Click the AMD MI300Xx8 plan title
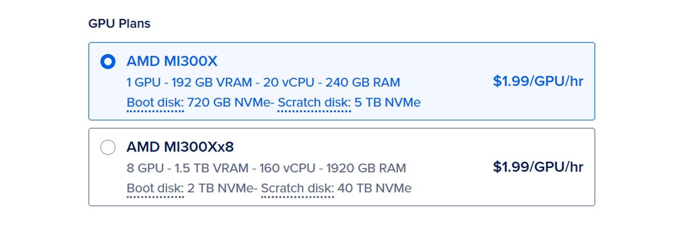 (x=180, y=148)
